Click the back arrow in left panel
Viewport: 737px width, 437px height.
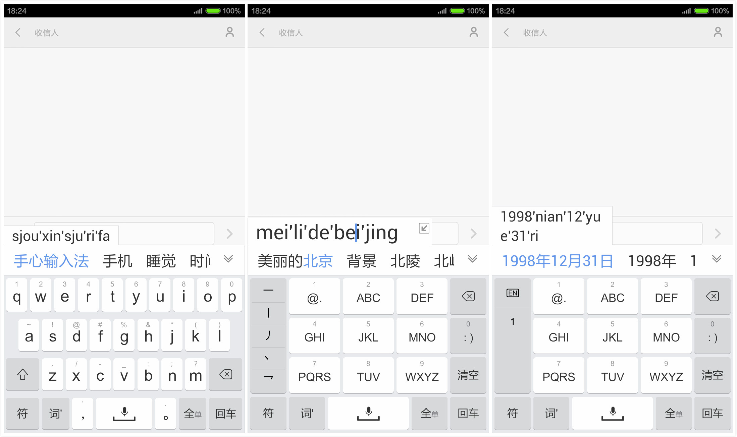(x=18, y=33)
